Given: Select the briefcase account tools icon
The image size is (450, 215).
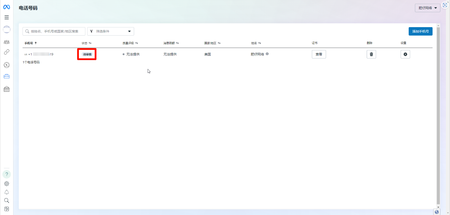Looking at the screenshot, I should (6, 76).
